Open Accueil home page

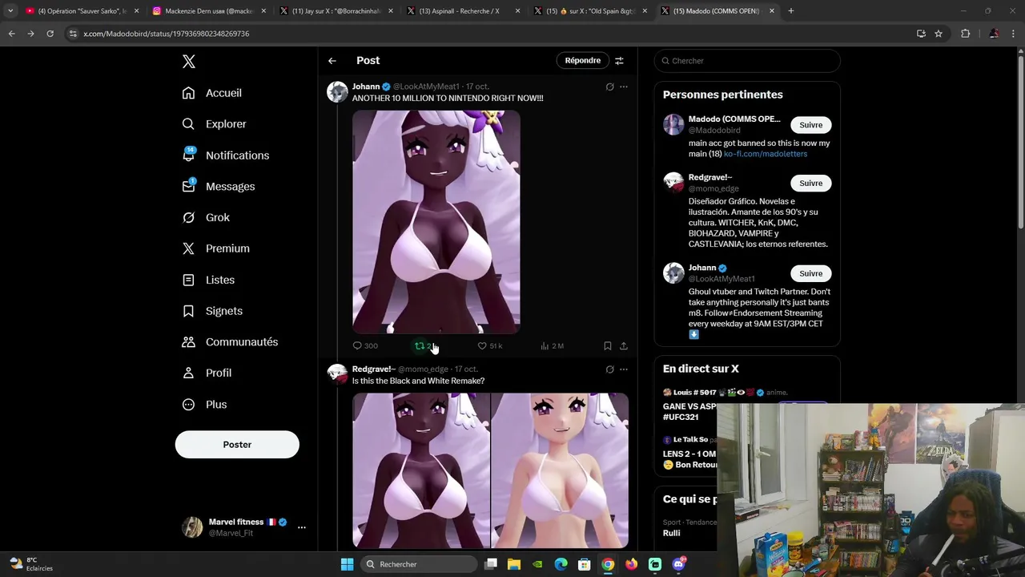point(212,93)
